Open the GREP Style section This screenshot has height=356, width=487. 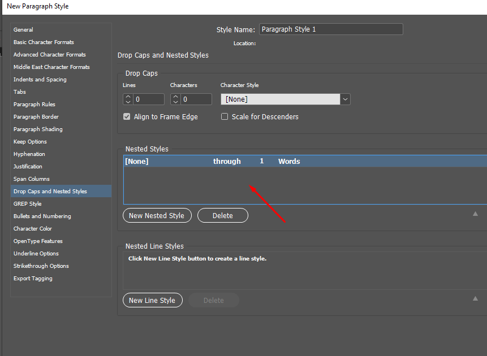(28, 204)
